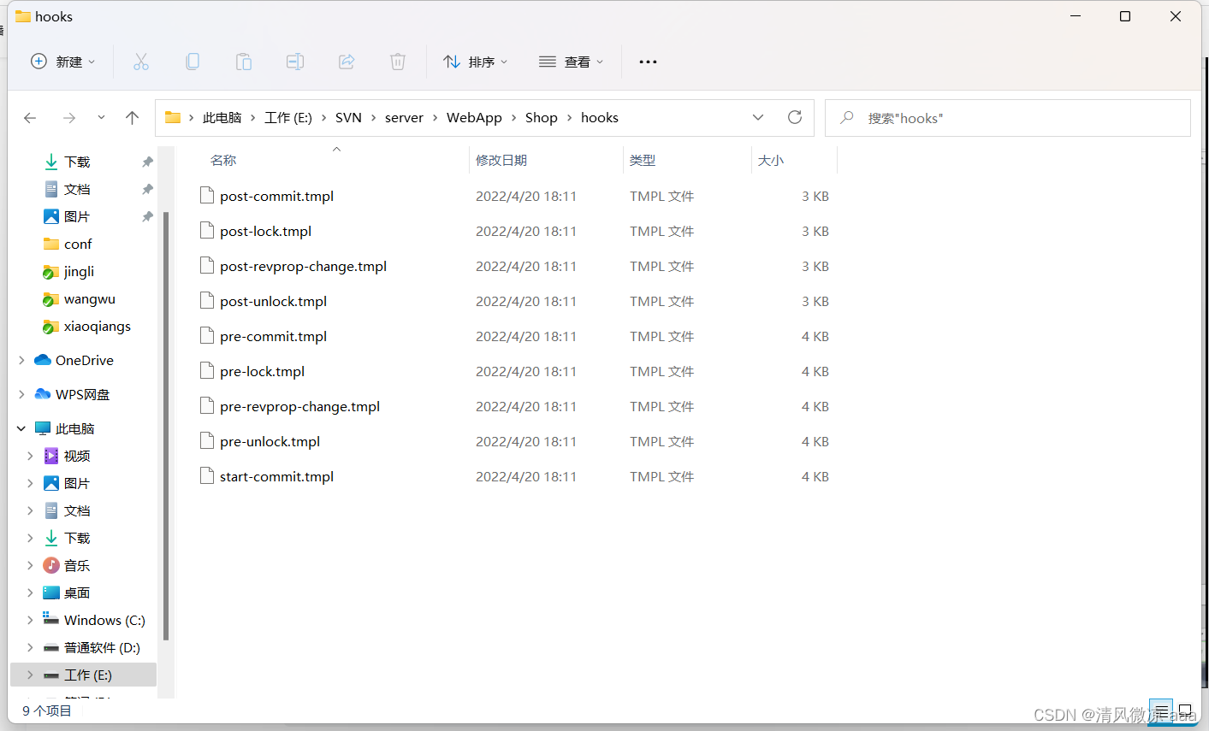Screen dimensions: 1209x731
Task: Select 音乐 under 此电脑
Action: tap(77, 565)
